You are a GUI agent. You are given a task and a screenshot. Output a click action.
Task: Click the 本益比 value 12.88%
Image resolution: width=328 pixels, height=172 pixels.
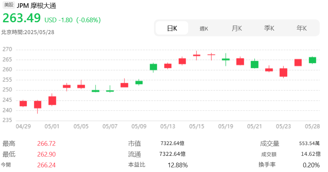pos(178,165)
